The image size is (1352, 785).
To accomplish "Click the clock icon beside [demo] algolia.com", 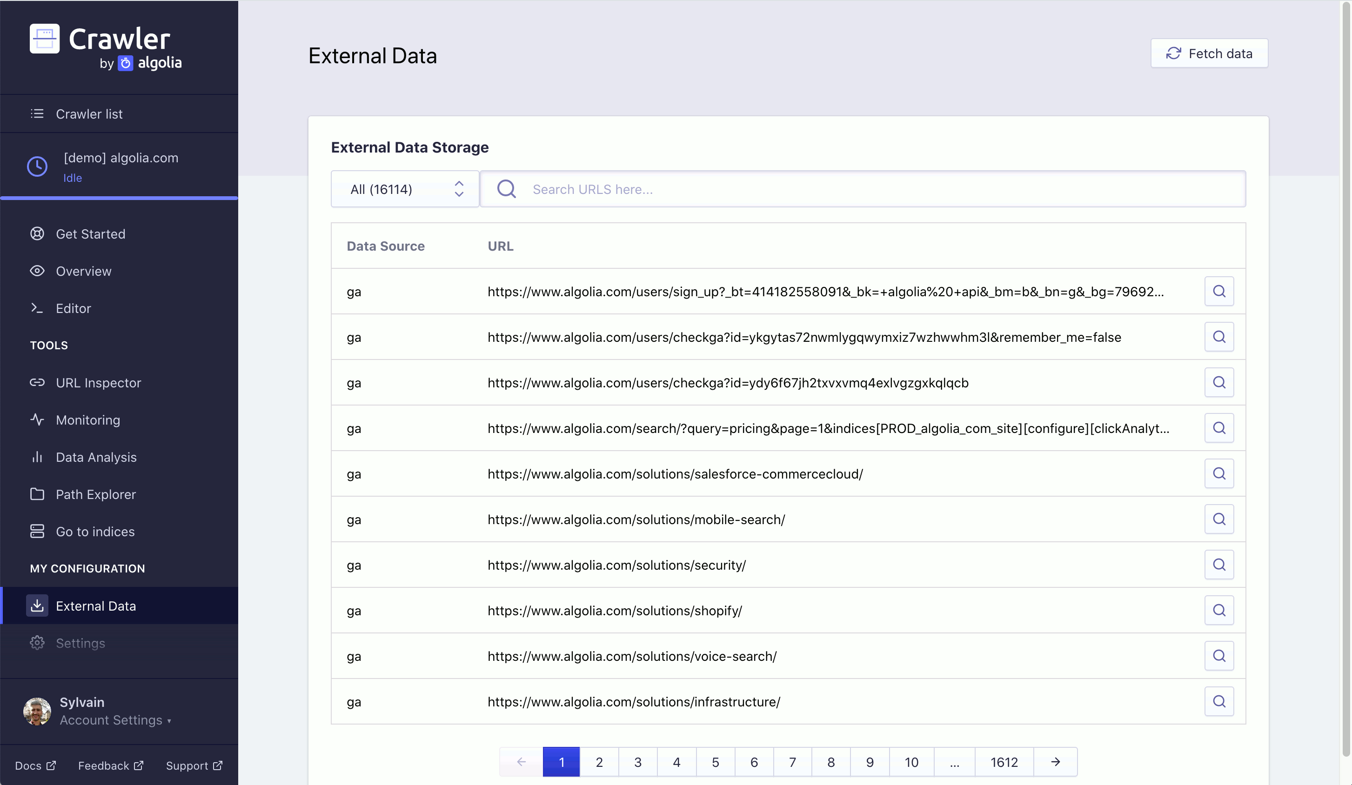I will pyautogui.click(x=37, y=166).
